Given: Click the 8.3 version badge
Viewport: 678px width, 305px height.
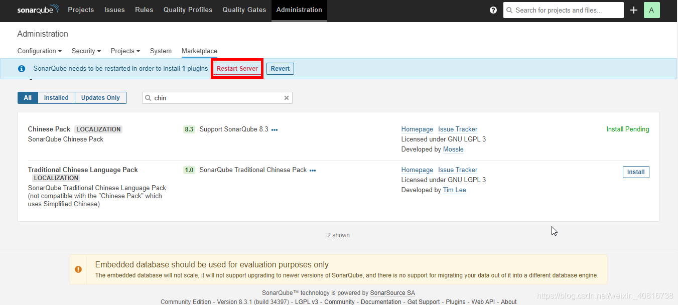Looking at the screenshot, I should coord(189,129).
